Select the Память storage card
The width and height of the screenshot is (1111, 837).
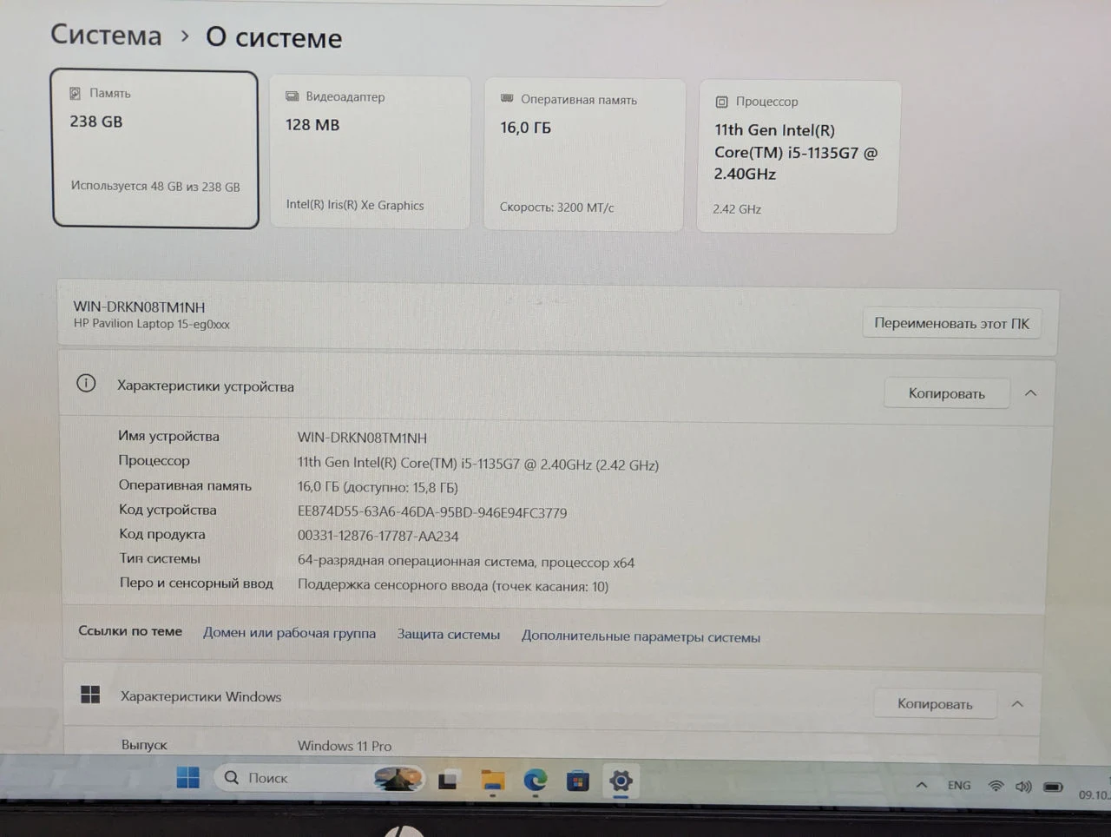[155, 149]
